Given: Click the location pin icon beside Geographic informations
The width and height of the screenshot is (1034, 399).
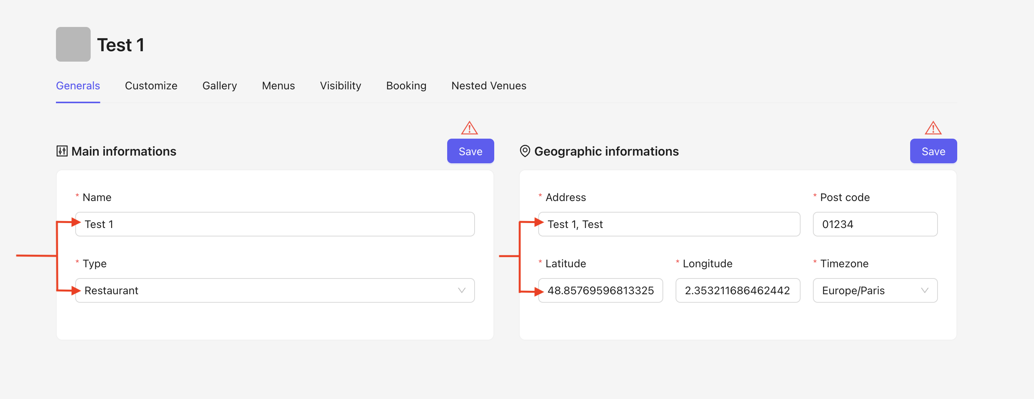Looking at the screenshot, I should tap(525, 151).
